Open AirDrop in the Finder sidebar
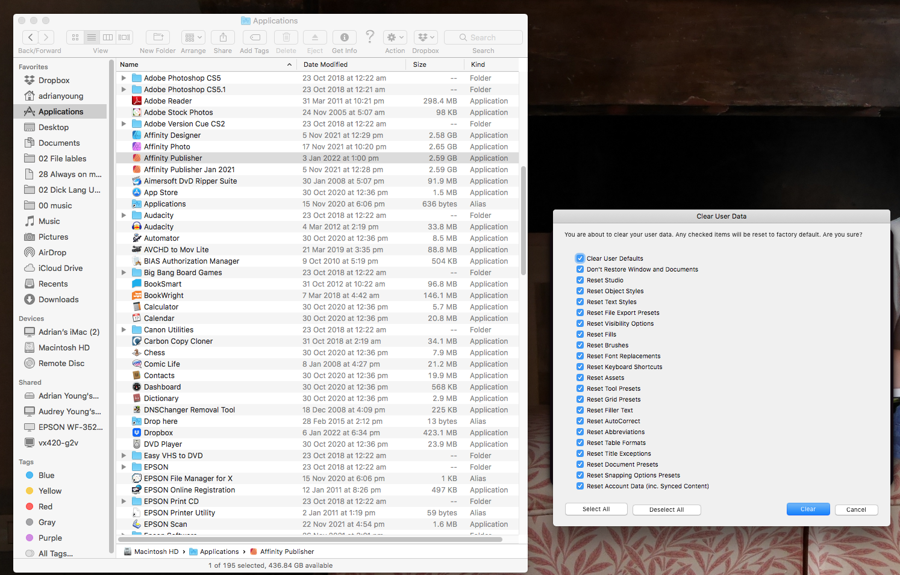The image size is (900, 575). [52, 252]
